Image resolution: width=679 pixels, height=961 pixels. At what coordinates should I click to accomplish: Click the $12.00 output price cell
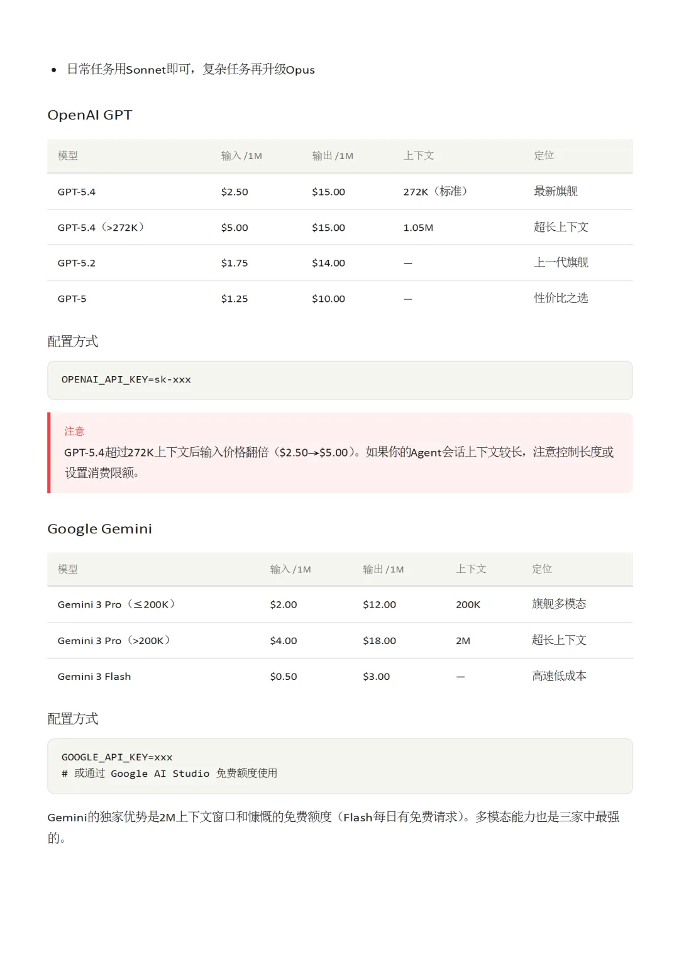[x=380, y=604]
